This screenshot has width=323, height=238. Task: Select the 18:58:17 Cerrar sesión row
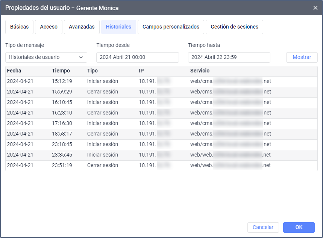point(102,134)
